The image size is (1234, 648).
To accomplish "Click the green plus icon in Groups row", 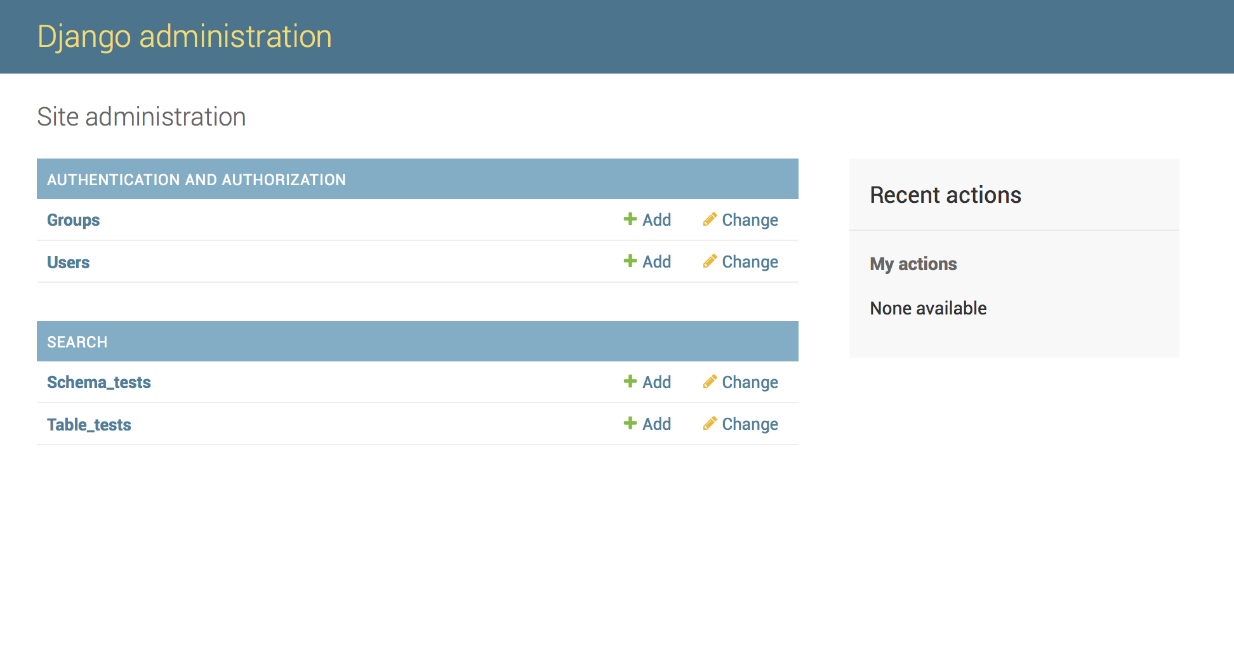I will pyautogui.click(x=630, y=219).
